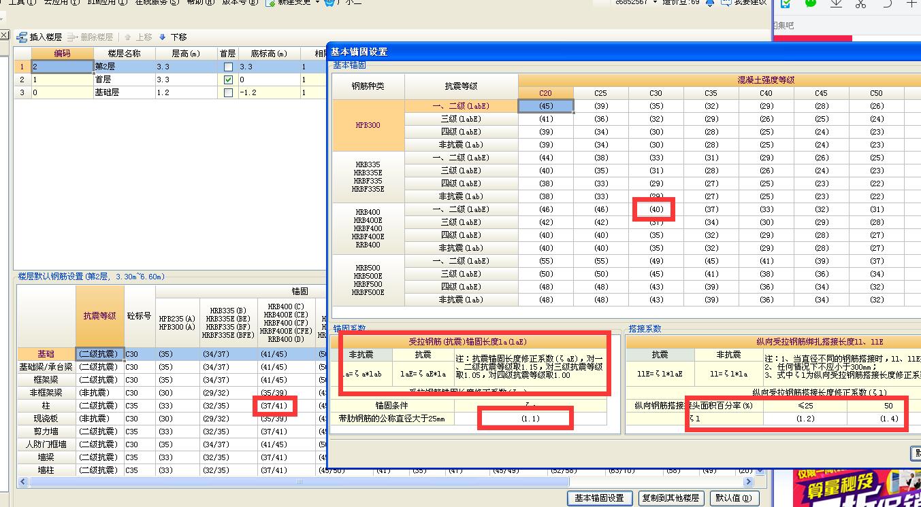The width and height of the screenshot is (921, 507).
Task: Click the green WeChat icon in browser window
Action: pos(810,3)
